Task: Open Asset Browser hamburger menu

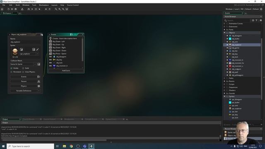Action: (261, 20)
